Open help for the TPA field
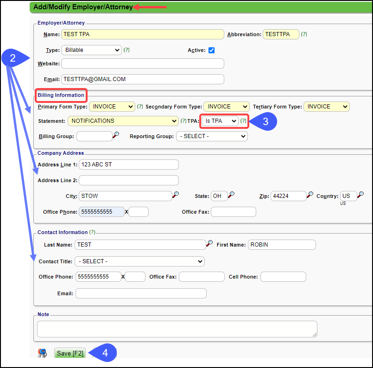The width and height of the screenshot is (373, 368). (x=244, y=121)
